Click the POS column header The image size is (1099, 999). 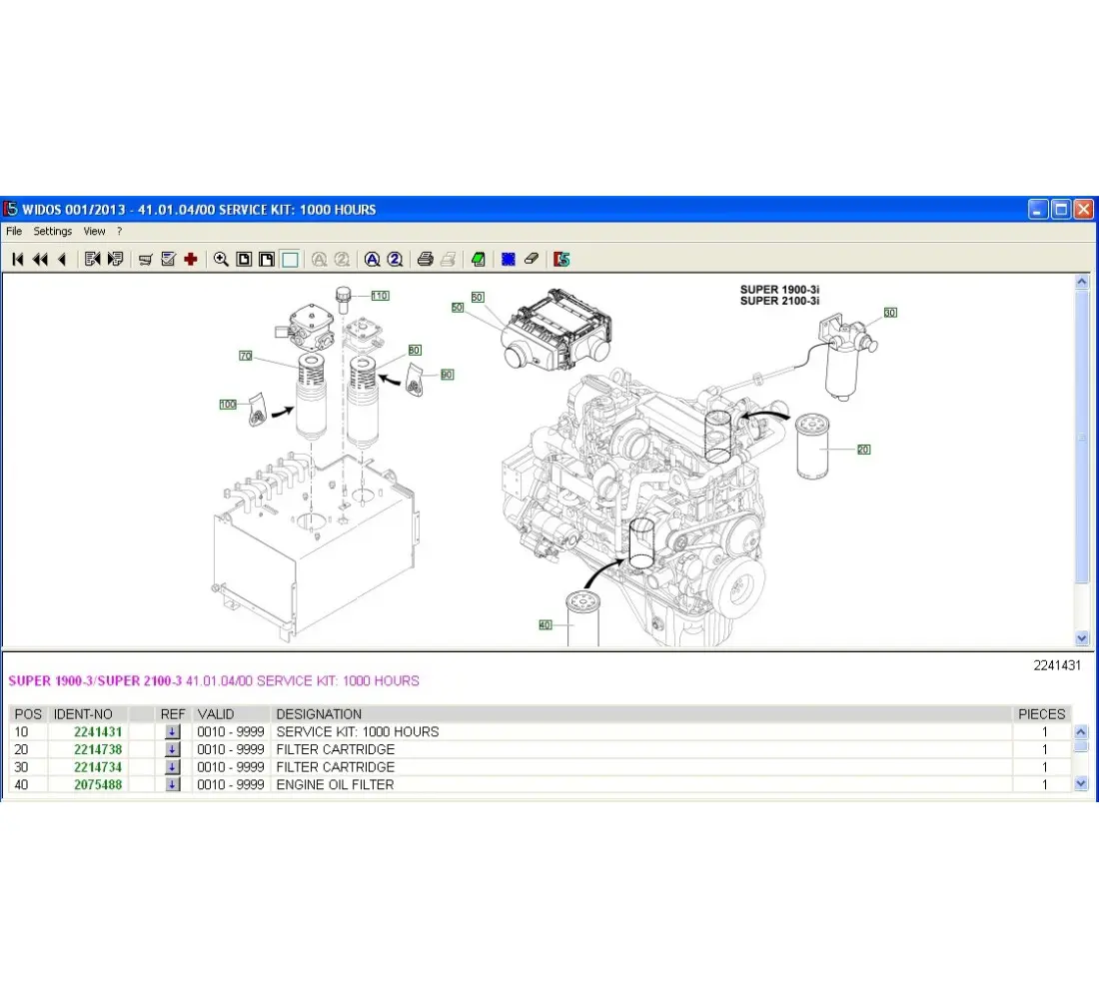[28, 714]
